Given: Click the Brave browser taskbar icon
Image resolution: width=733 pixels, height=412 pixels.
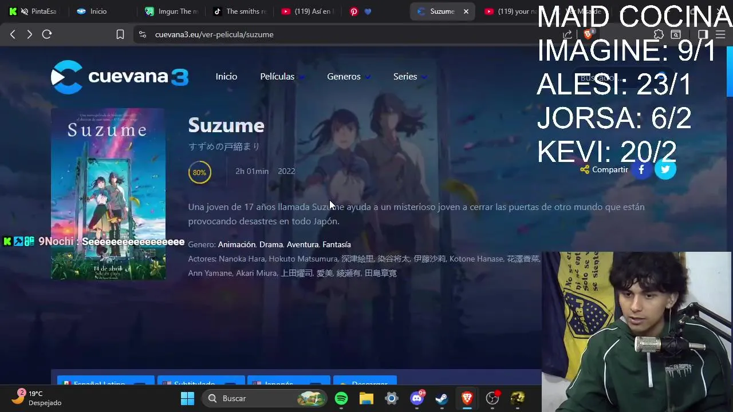Looking at the screenshot, I should [x=467, y=398].
